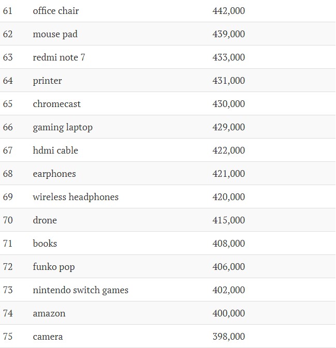Select the 415,000 volume for drone
Image resolution: width=336 pixels, height=348 pixels.
229,220
